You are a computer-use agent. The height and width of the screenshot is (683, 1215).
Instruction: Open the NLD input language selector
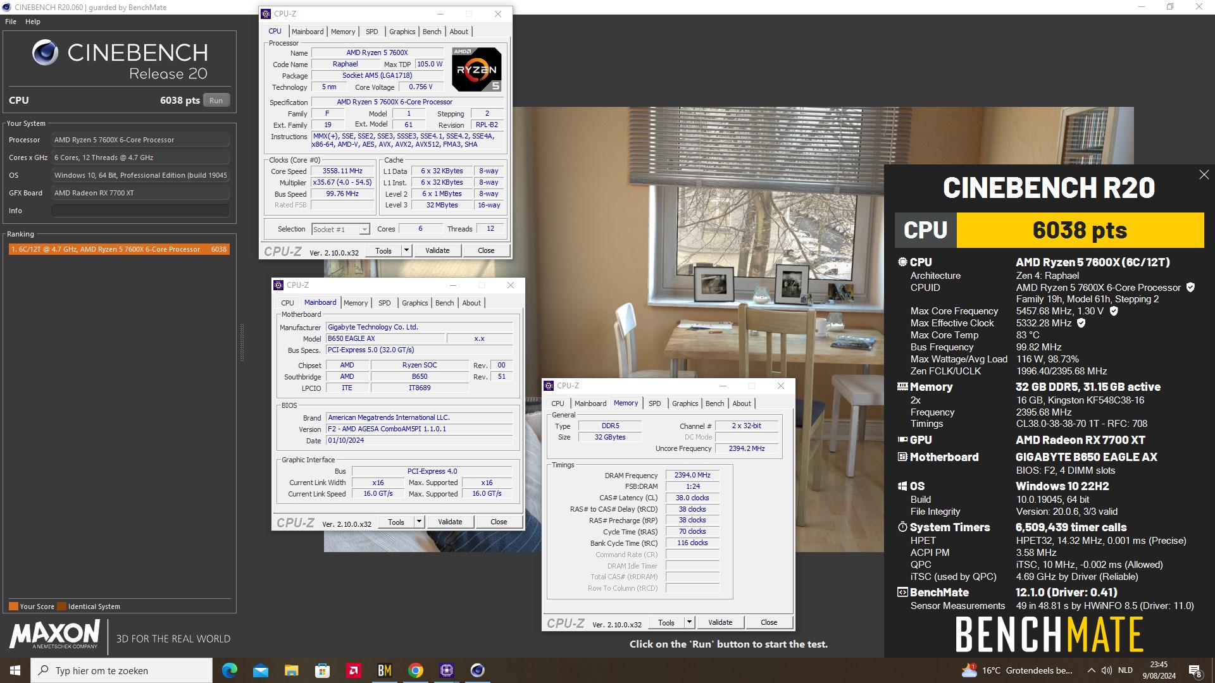(1125, 670)
